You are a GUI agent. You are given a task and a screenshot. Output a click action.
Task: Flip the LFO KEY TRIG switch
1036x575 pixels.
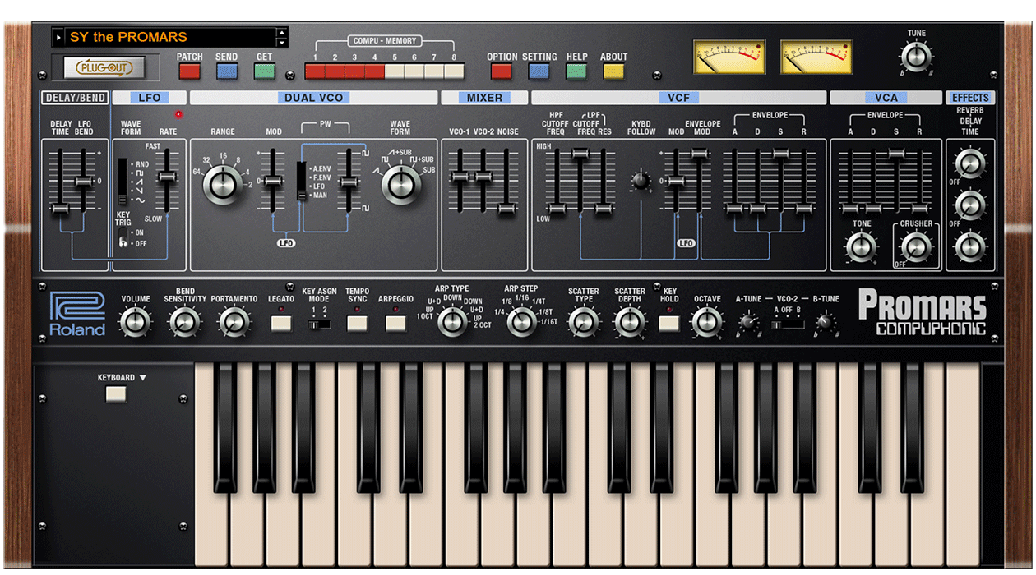click(x=123, y=239)
